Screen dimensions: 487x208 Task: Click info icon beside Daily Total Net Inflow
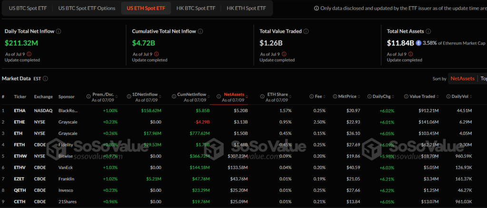click(x=58, y=31)
